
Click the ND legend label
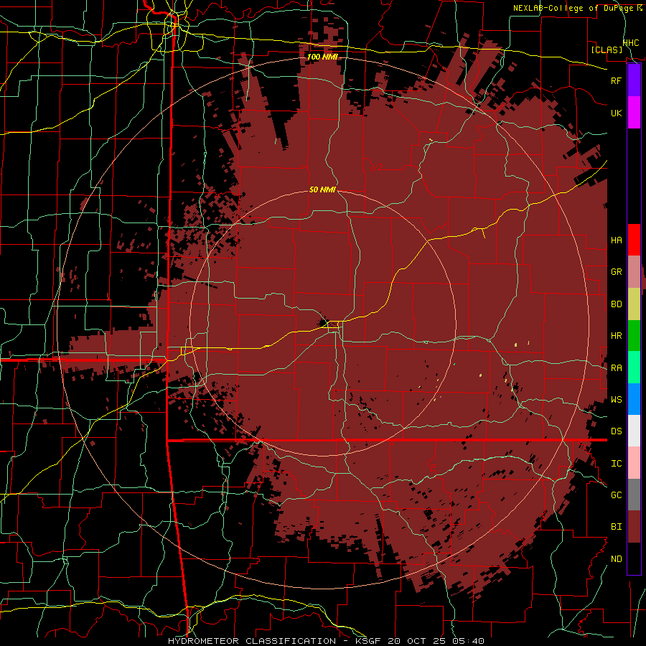(x=616, y=559)
